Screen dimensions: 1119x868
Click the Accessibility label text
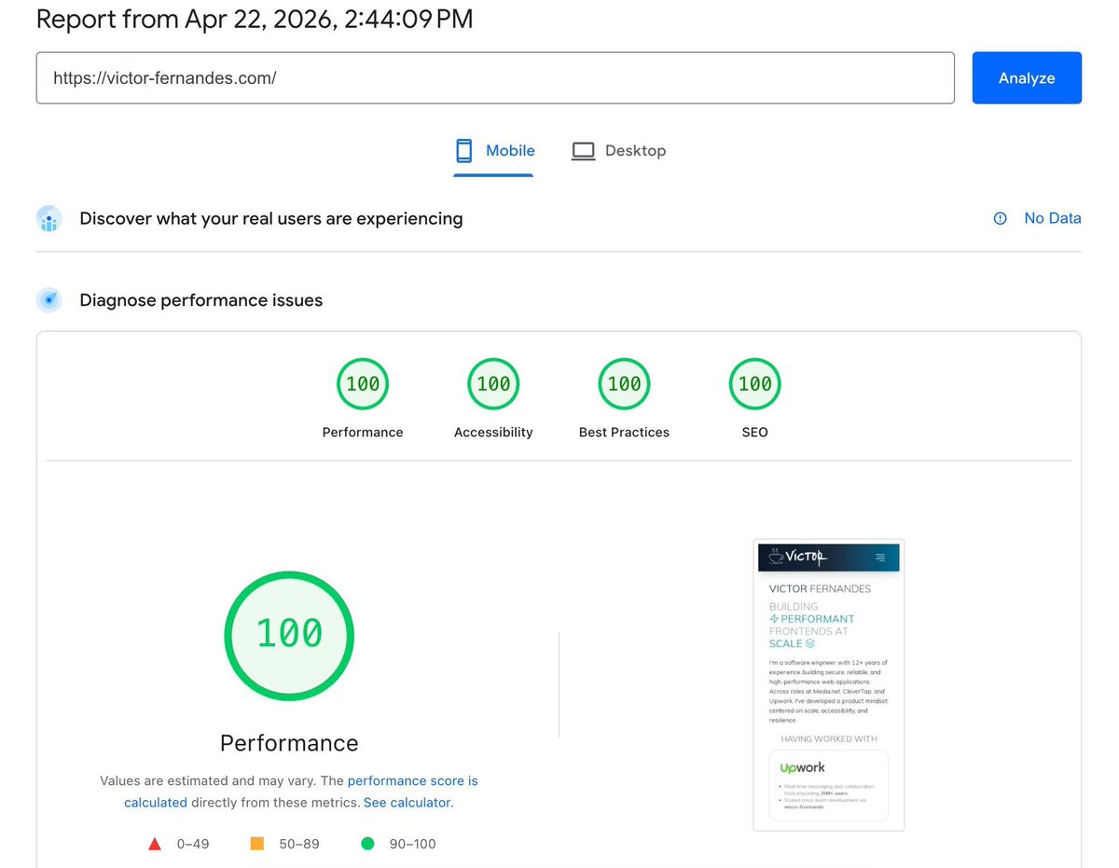pos(493,433)
